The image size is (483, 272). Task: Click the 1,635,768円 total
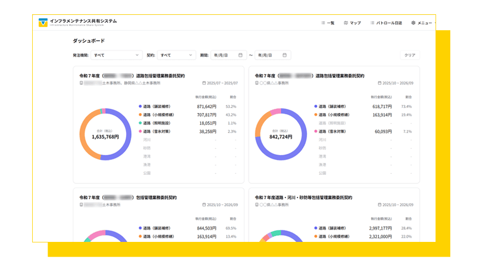coord(105,137)
